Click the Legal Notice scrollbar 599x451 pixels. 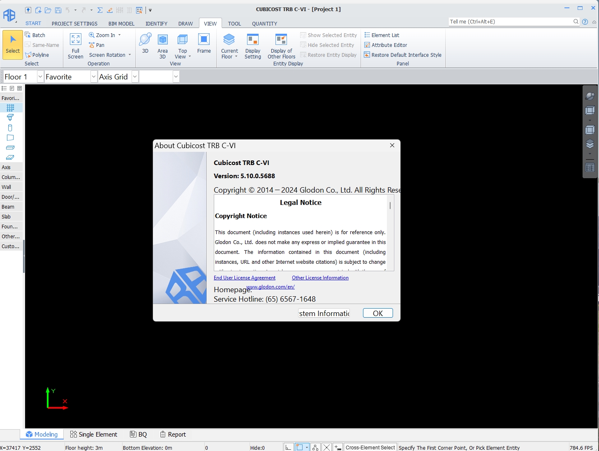[x=390, y=232]
